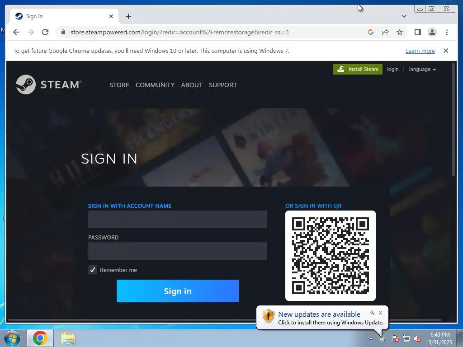Viewport: 463px width, 347px height.
Task: Open the Learn more link about Chrome updates
Action: tap(420, 51)
